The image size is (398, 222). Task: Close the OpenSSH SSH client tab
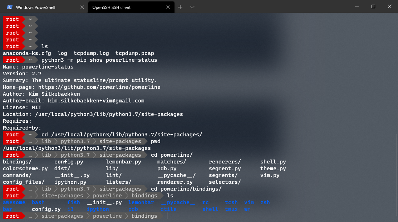[x=168, y=7]
